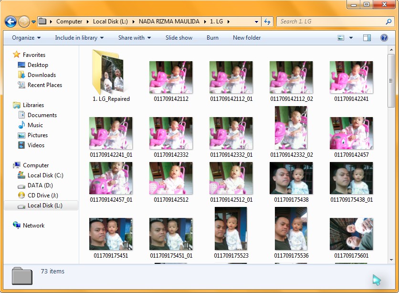Select thumbnail 011709175438

[x=291, y=178]
